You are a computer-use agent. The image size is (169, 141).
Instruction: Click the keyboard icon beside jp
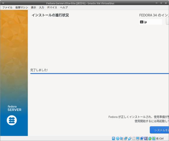click(142, 22)
